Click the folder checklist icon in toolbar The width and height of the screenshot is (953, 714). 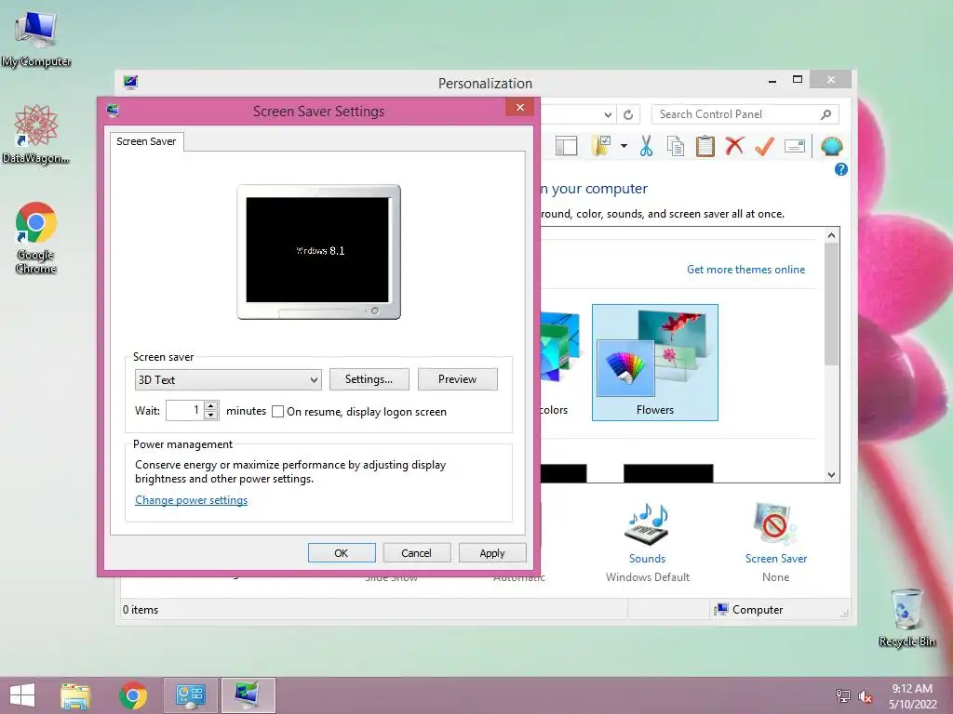(x=600, y=146)
